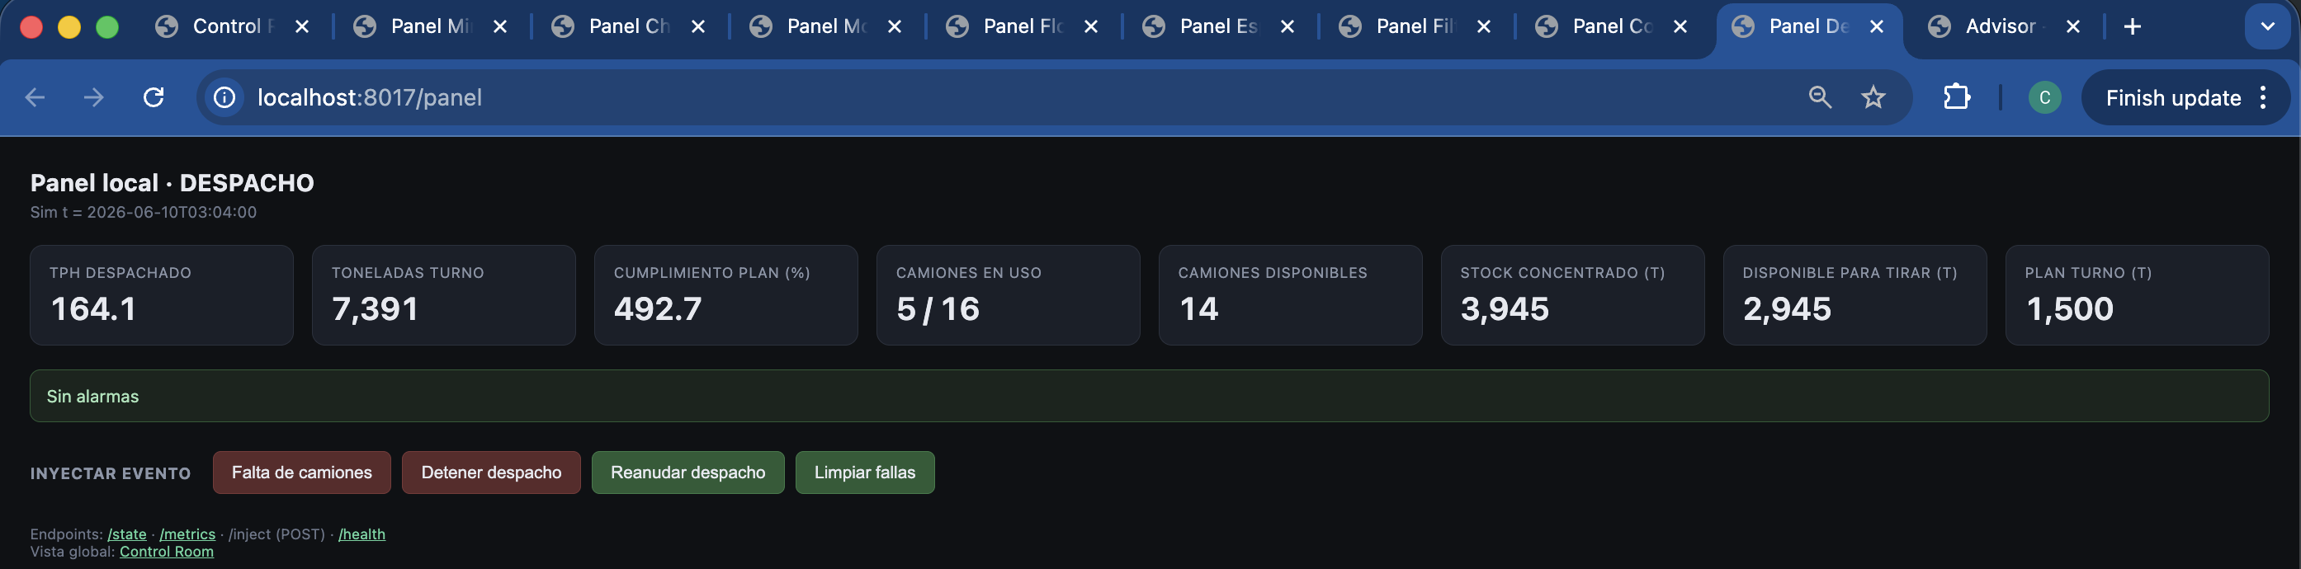Close the Panel Es tab

[1288, 26]
